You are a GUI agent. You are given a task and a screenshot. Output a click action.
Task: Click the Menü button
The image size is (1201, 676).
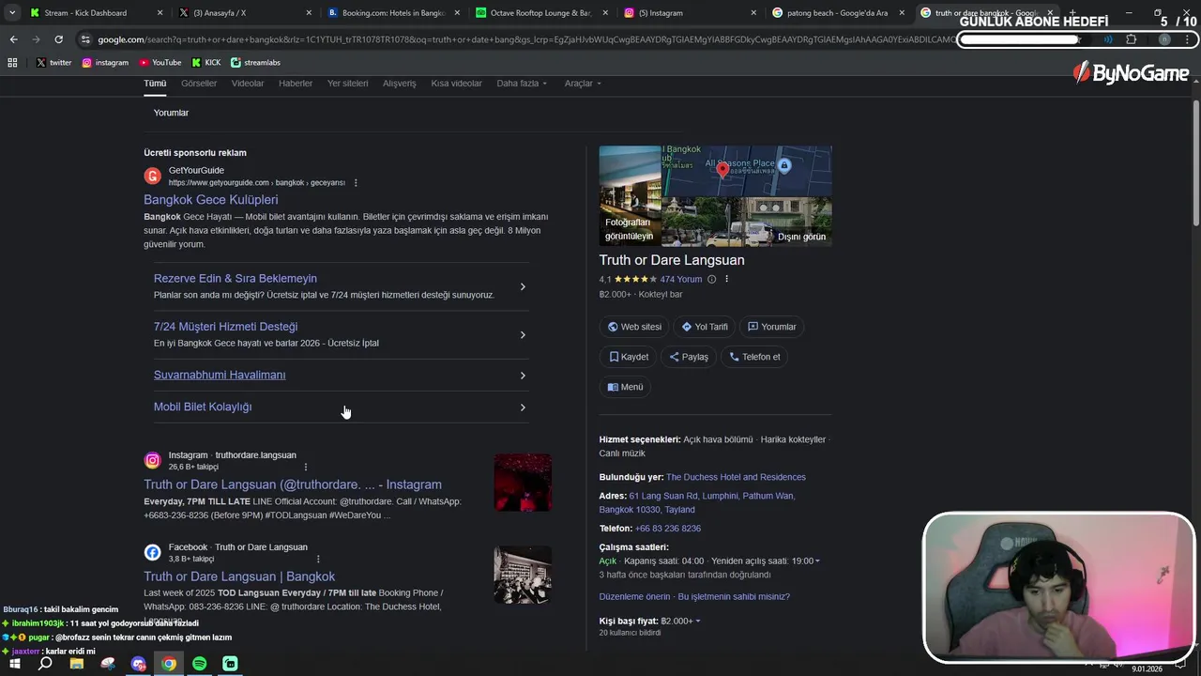tap(625, 387)
